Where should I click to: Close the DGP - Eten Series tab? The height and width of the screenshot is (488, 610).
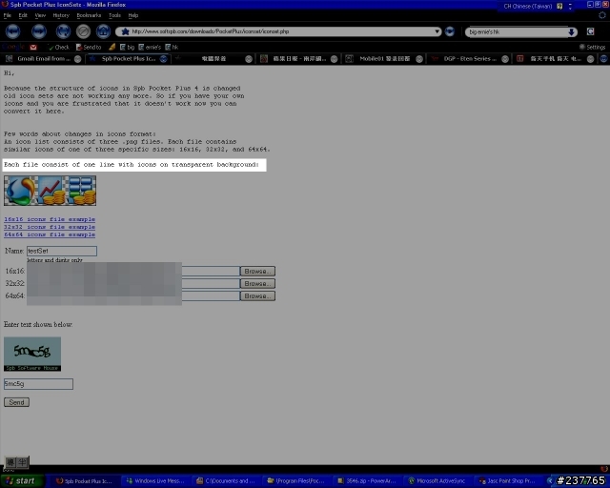click(505, 59)
